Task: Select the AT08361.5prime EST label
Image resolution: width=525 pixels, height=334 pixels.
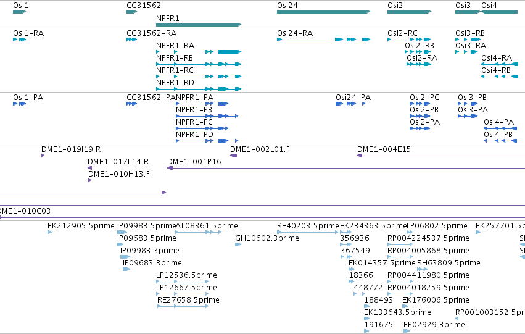Action: click(x=207, y=226)
